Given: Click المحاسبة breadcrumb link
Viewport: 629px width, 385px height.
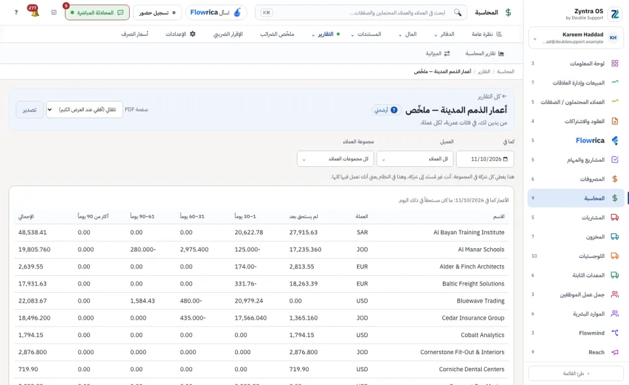Looking at the screenshot, I should 505,71.
